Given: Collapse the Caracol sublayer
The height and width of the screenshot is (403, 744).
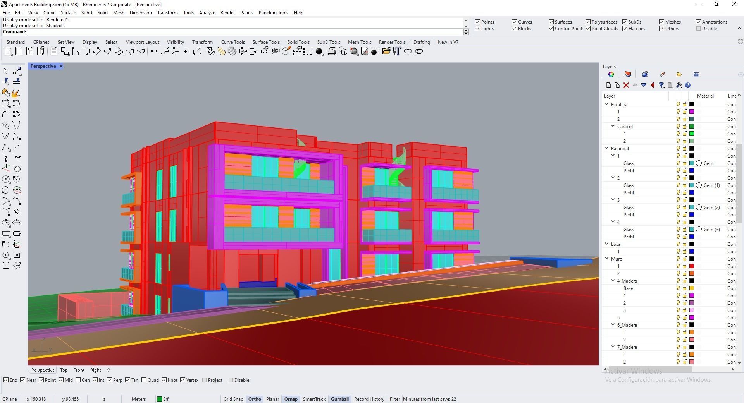Looking at the screenshot, I should [x=613, y=126].
